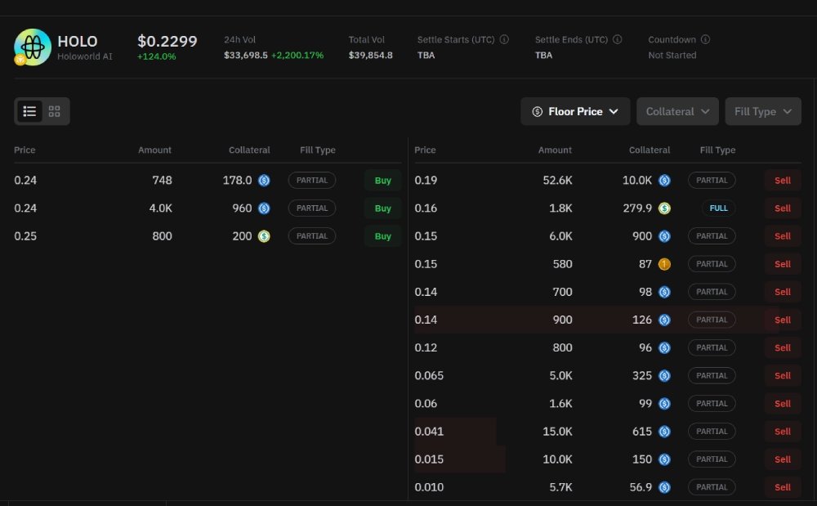Click the green collateral coin icon beside 200
This screenshot has height=506, width=817.
tap(264, 236)
